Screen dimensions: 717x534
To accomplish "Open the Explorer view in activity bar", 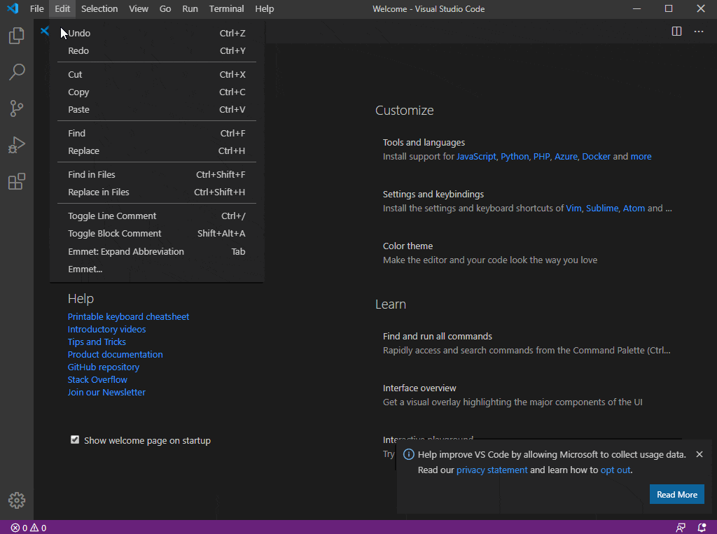I will [17, 36].
